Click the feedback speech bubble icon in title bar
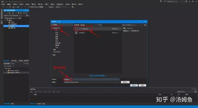198x108 pixels. [x=165, y=1]
